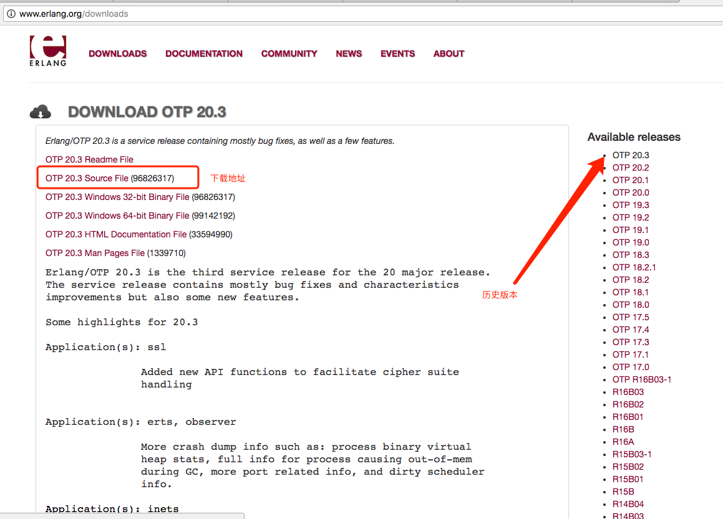Open the NEWS page
The width and height of the screenshot is (723, 519).
[x=349, y=54]
